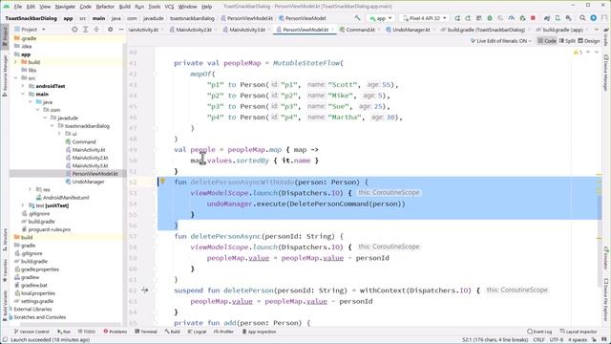Open the Layout Inspector
The height and width of the screenshot is (344, 611).
point(579,332)
